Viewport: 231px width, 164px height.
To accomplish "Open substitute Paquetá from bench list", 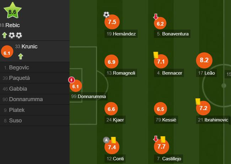I will click(20, 78).
